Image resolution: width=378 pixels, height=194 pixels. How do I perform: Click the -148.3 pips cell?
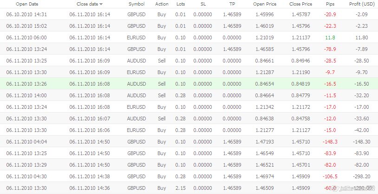[x=330, y=142]
